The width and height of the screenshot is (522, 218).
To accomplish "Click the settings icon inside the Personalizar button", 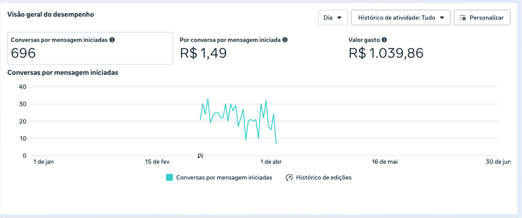I will click(x=463, y=18).
